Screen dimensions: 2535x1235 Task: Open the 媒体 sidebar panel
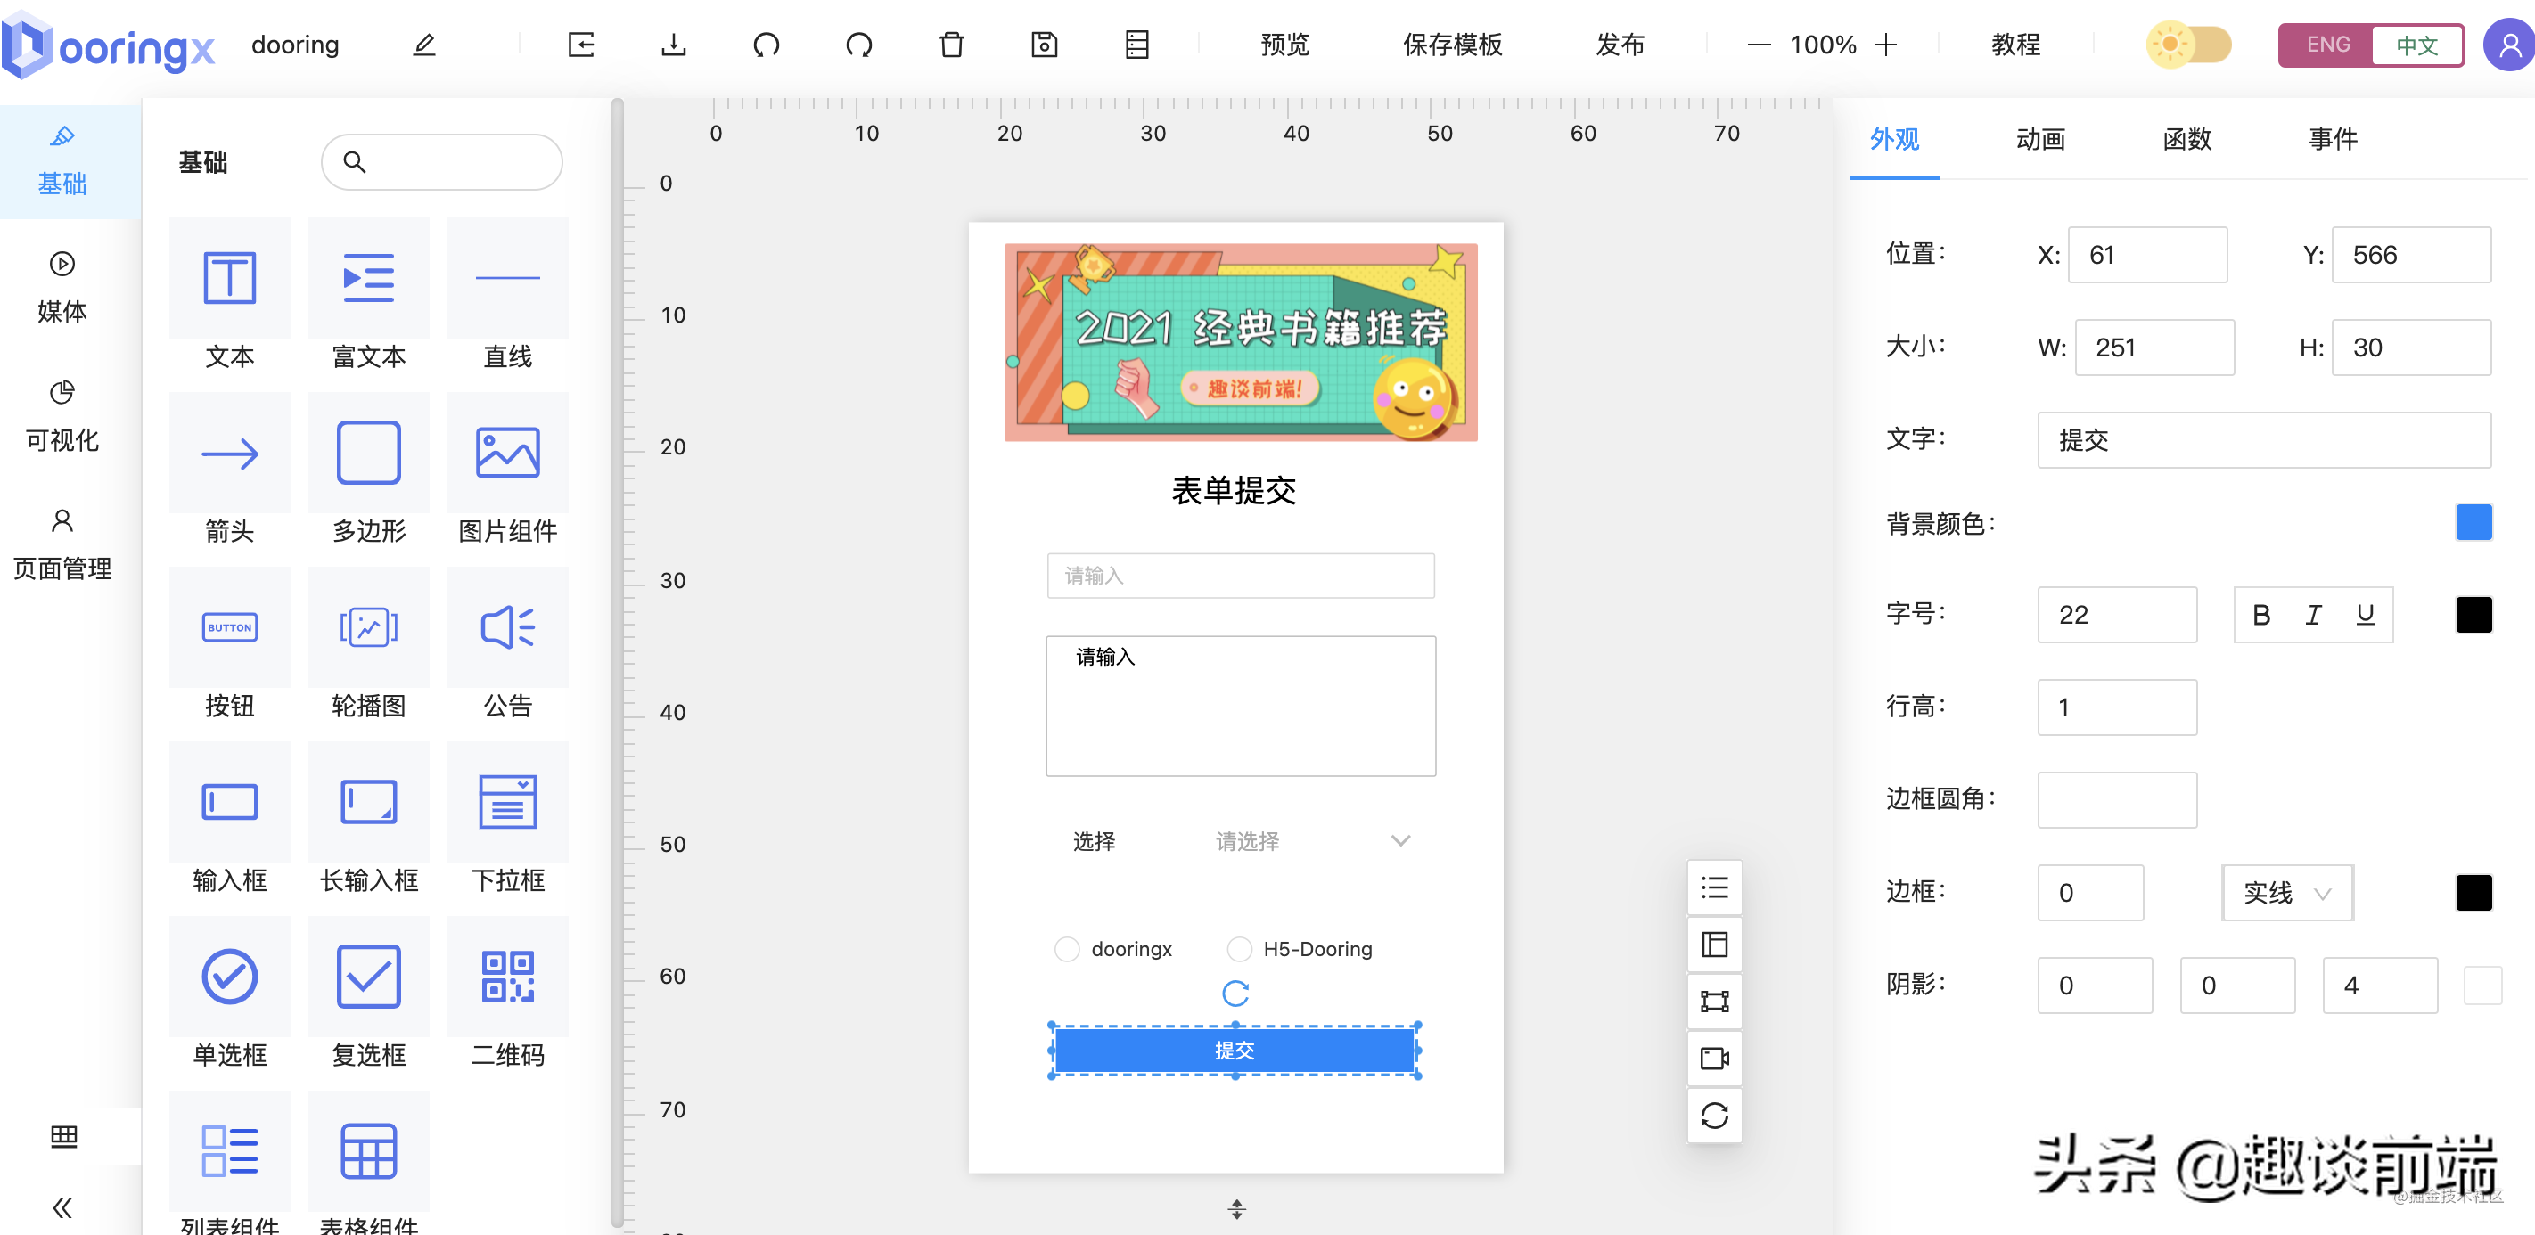point(61,285)
